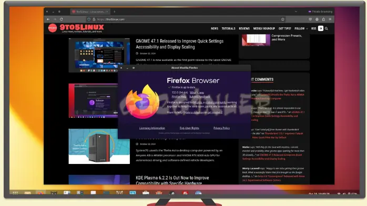Close the 9to5Linux browser tab

click(x=107, y=12)
